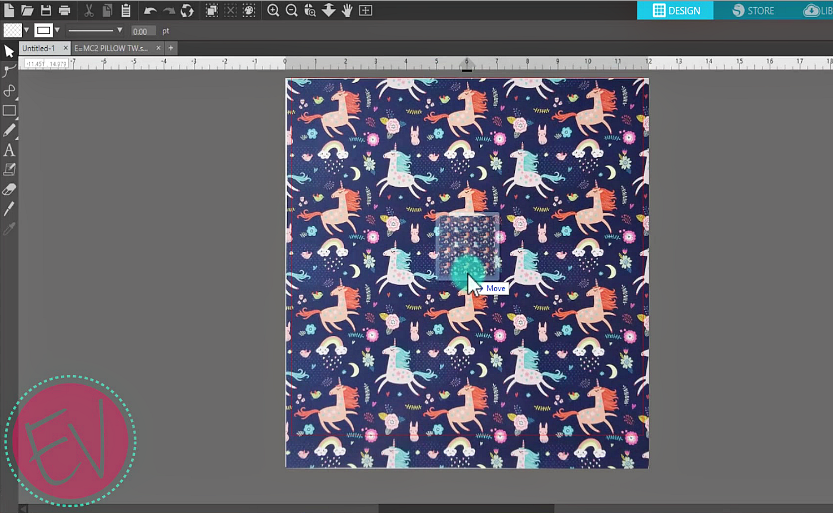The height and width of the screenshot is (513, 833).
Task: Paste from clipboard icon
Action: click(x=126, y=10)
